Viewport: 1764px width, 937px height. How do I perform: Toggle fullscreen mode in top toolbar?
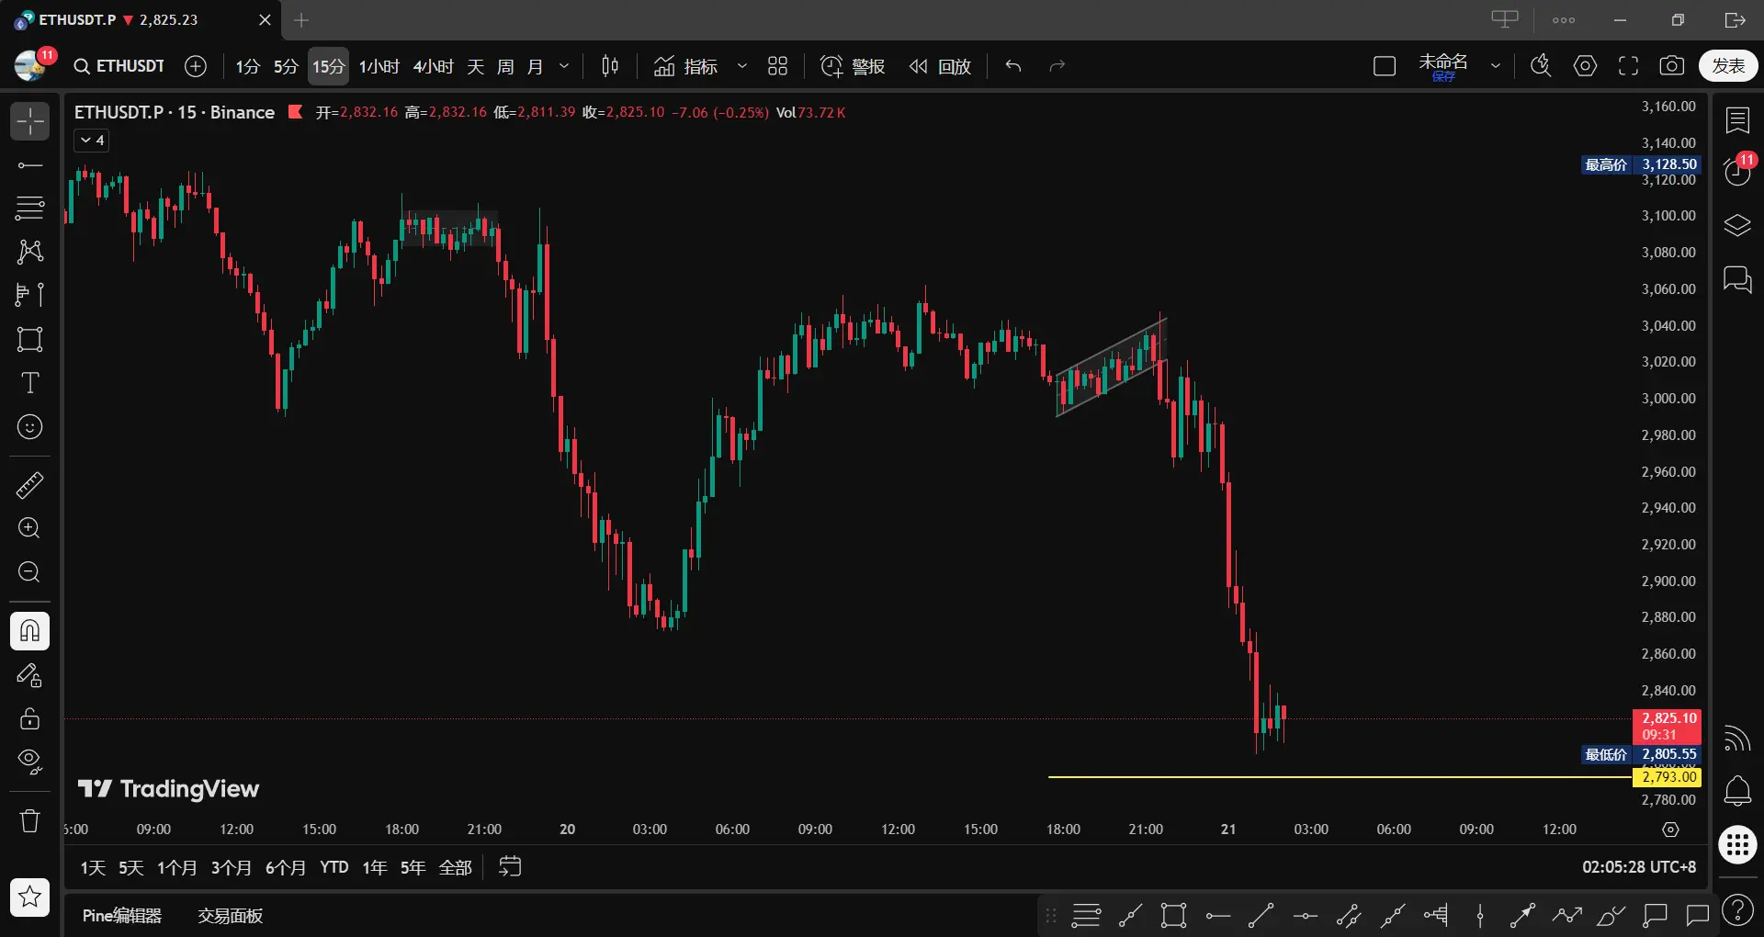(1628, 66)
